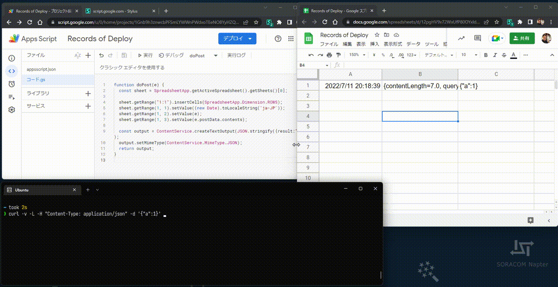Open comment history in the spreadsheet header
558x287 pixels.
point(478,39)
